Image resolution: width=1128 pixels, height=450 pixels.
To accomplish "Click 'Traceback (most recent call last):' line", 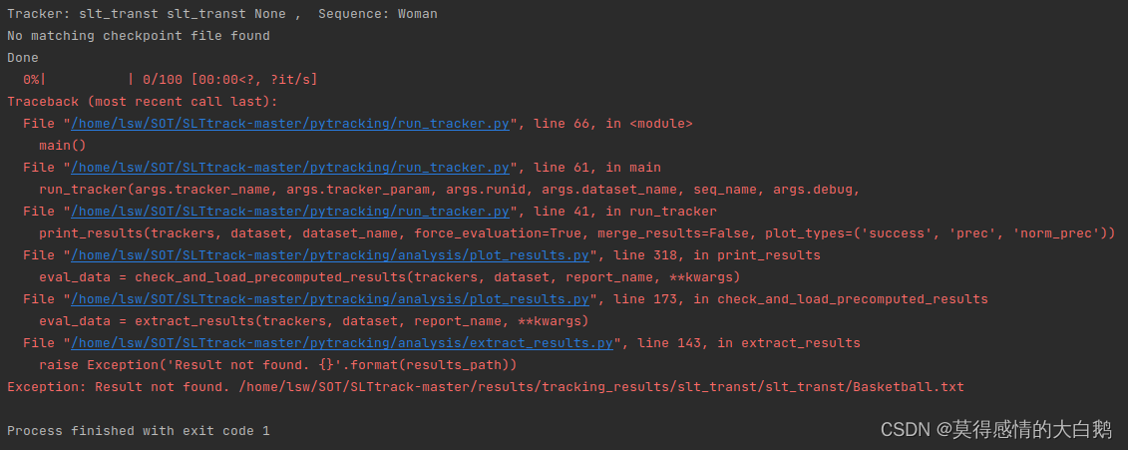I will pos(143,102).
